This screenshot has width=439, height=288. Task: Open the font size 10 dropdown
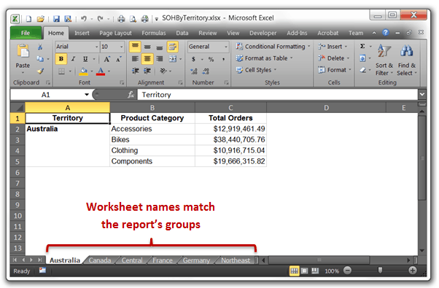[122, 47]
